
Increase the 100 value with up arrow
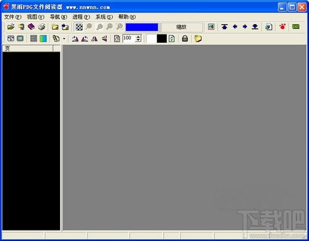138,36
